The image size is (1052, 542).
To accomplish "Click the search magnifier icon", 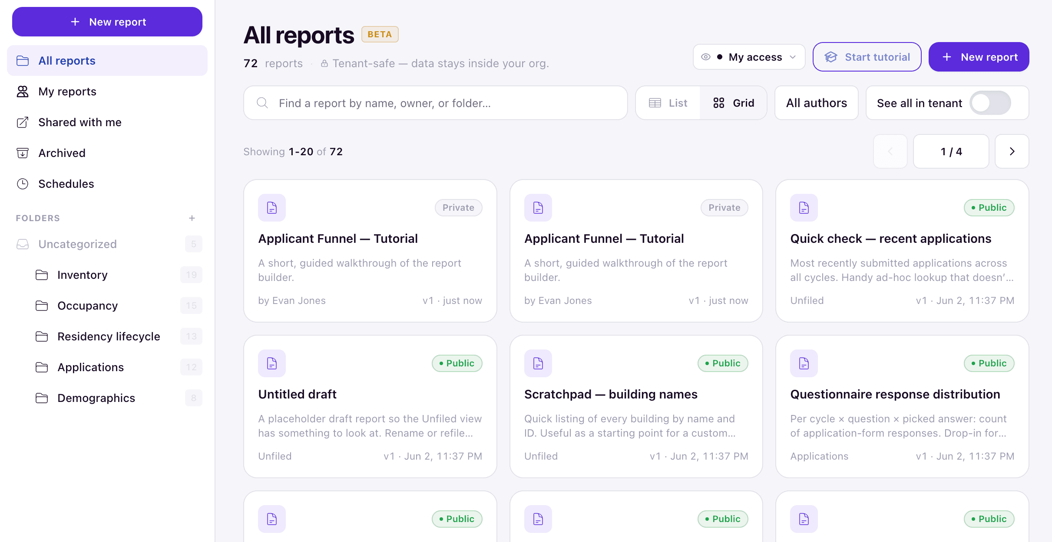I will pyautogui.click(x=262, y=103).
